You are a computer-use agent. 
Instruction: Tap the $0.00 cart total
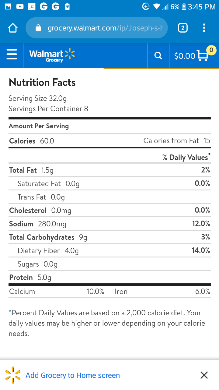pos(185,56)
